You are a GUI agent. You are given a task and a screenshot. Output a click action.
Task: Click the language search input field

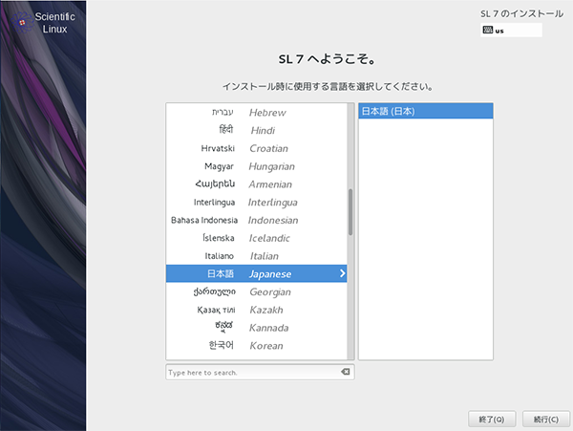tap(260, 372)
